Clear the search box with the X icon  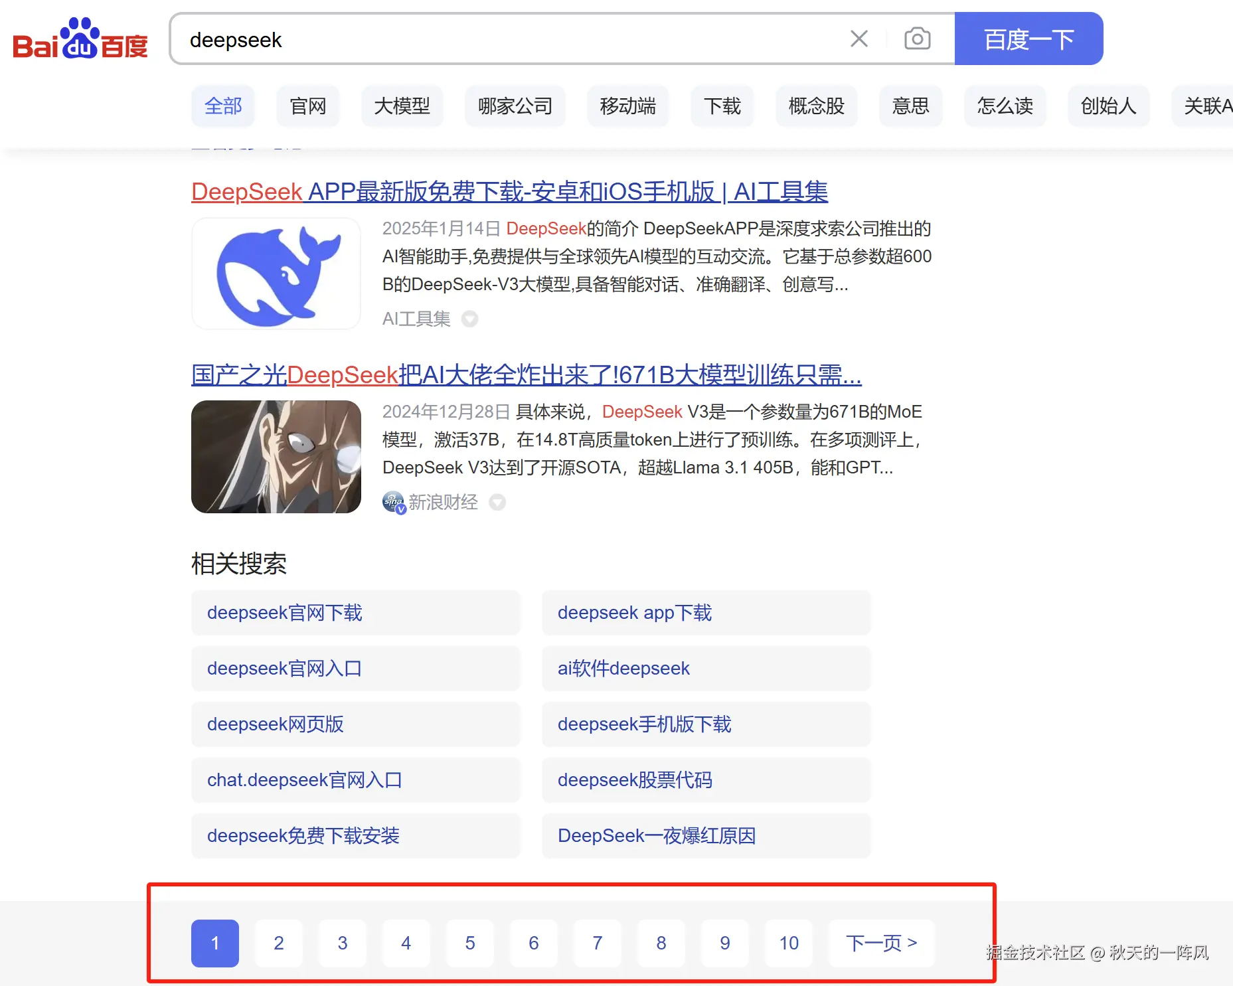coord(859,39)
